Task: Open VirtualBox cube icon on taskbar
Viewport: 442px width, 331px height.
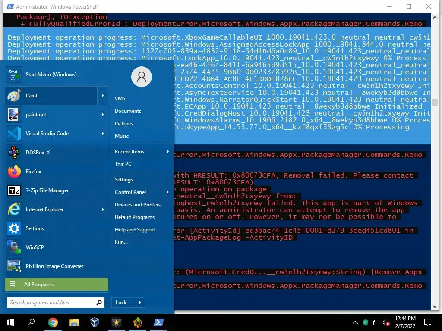Action: click(95, 322)
